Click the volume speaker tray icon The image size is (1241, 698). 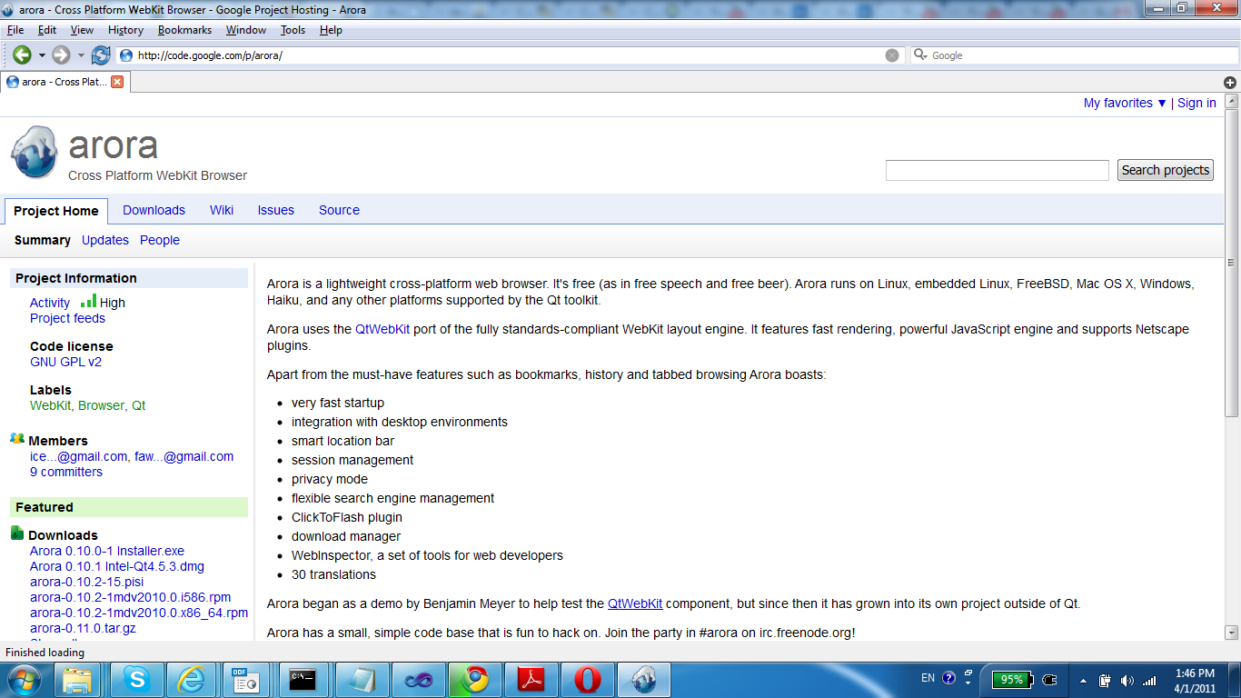1127,680
